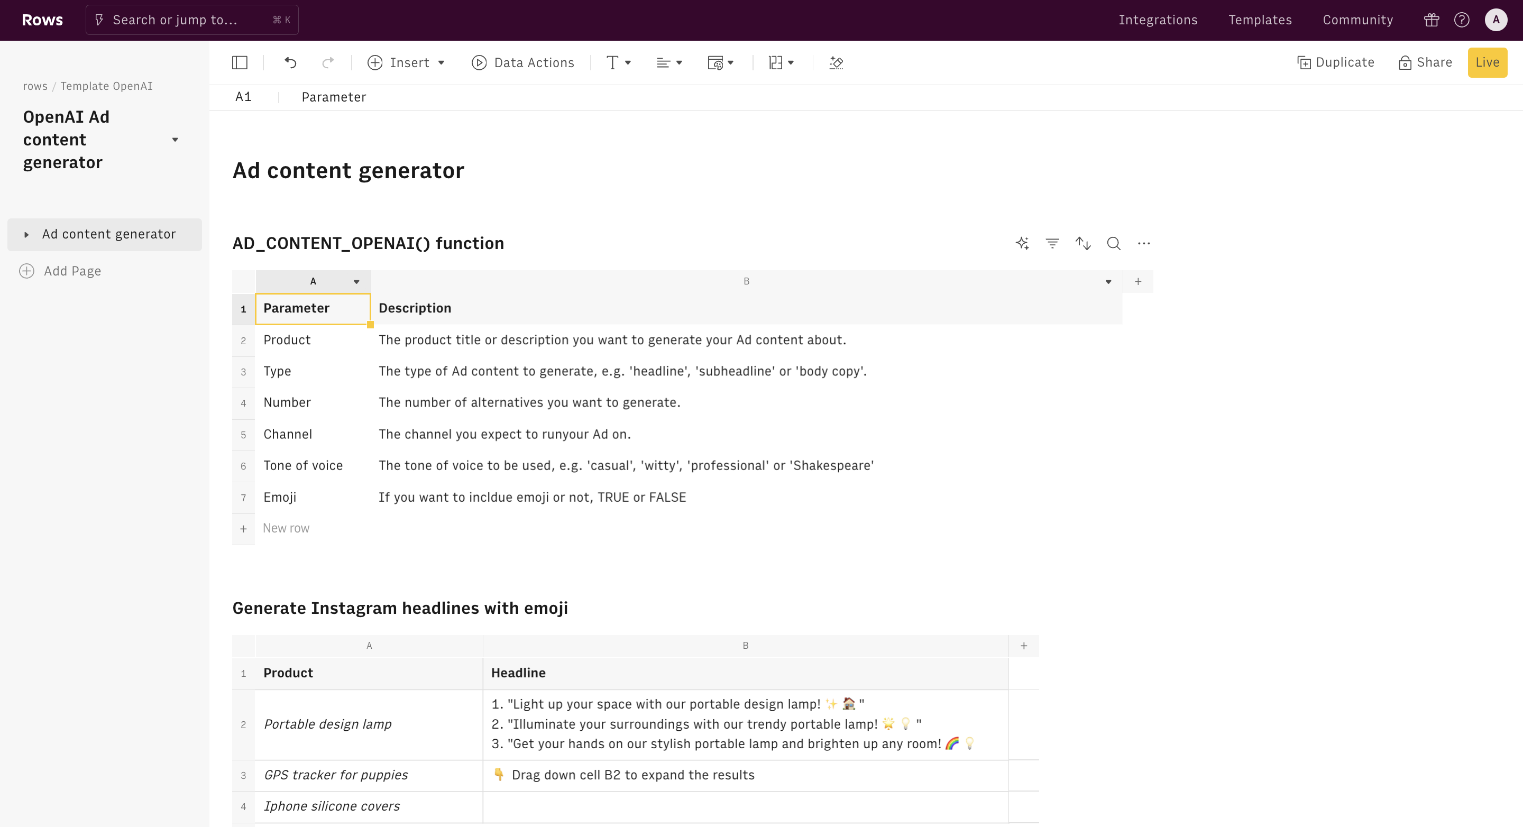The width and height of the screenshot is (1523, 827).
Task: Click the sort arrows icon
Action: click(x=1082, y=243)
